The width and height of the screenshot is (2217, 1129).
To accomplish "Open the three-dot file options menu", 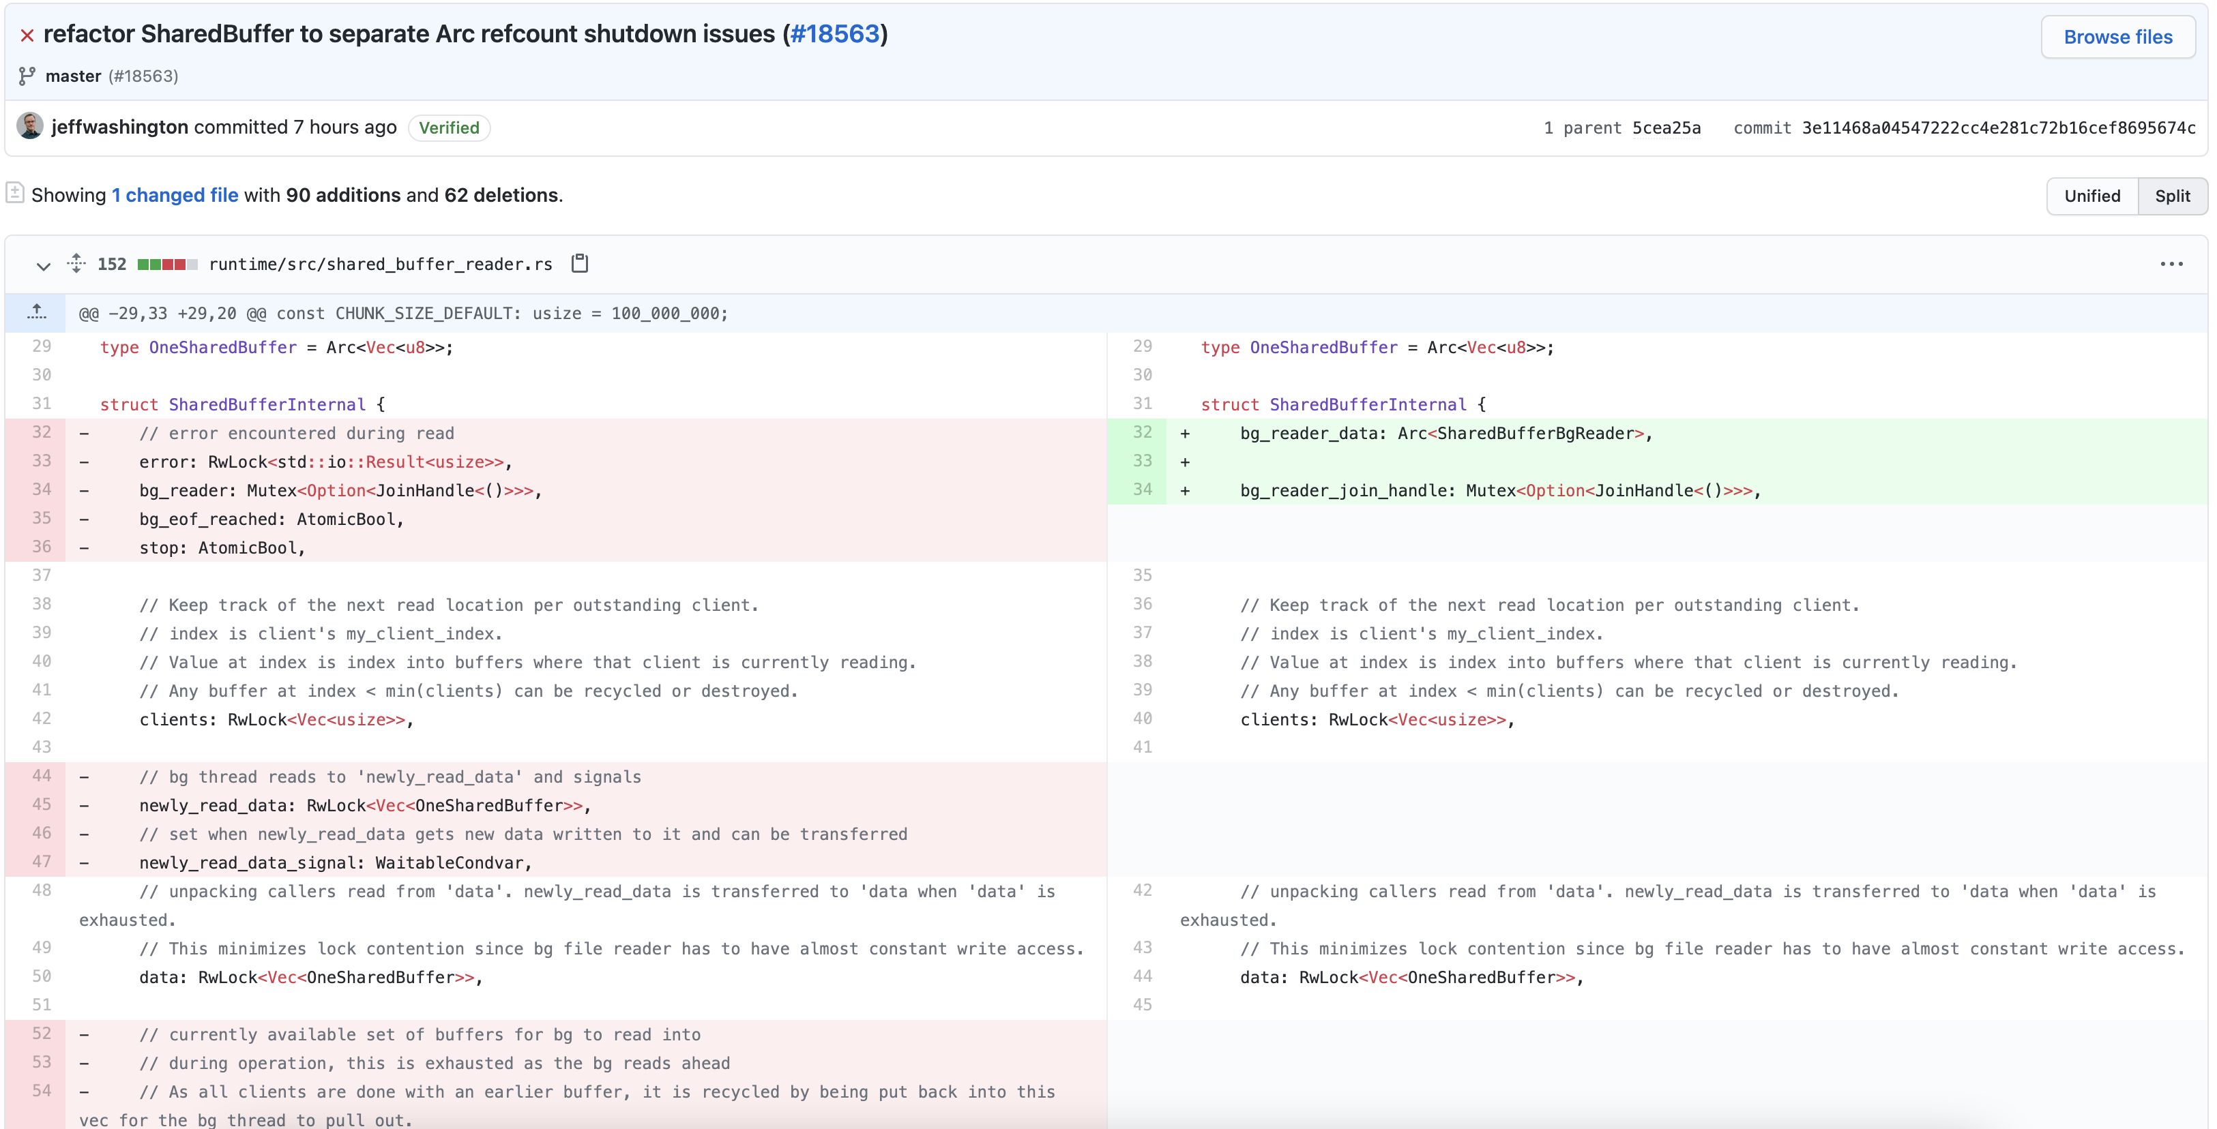I will [2171, 264].
